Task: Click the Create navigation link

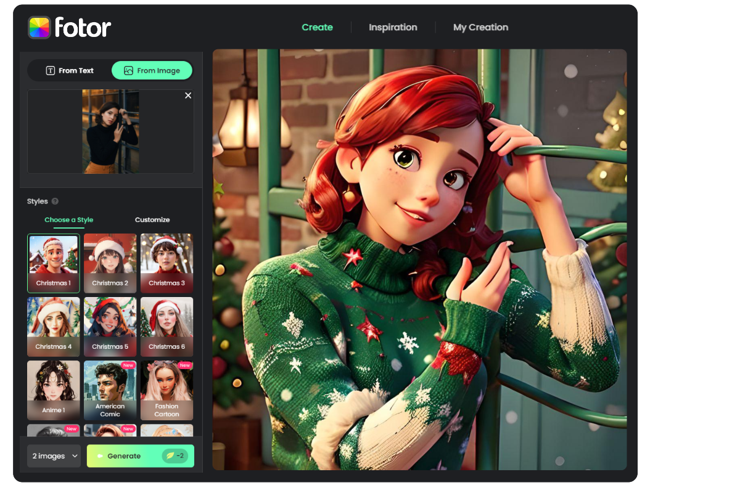Action: coord(317,27)
